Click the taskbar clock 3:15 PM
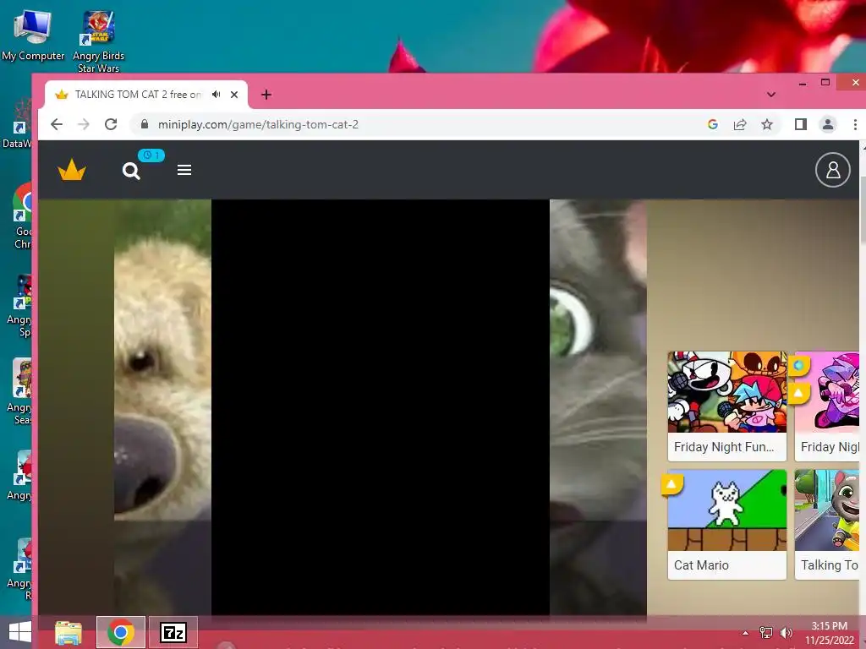The image size is (866, 649). tap(829, 626)
